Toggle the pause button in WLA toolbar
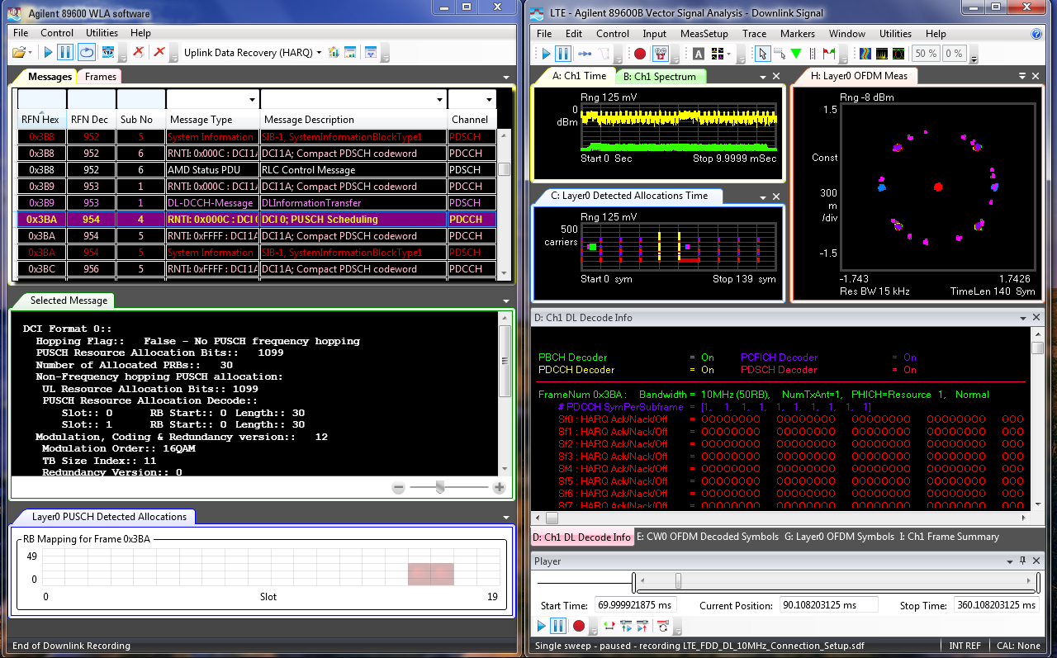Viewport: 1057px width, 658px height. click(65, 53)
